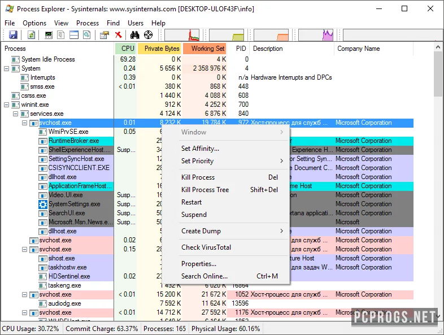444x335 pixels.
Task: Click the red X Kill Process icon
Action: pos(119,35)
